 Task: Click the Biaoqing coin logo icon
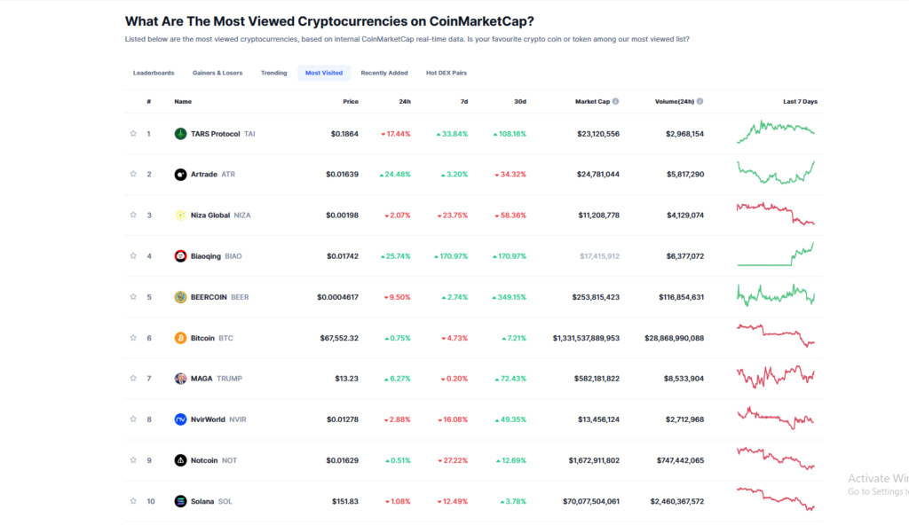click(180, 256)
